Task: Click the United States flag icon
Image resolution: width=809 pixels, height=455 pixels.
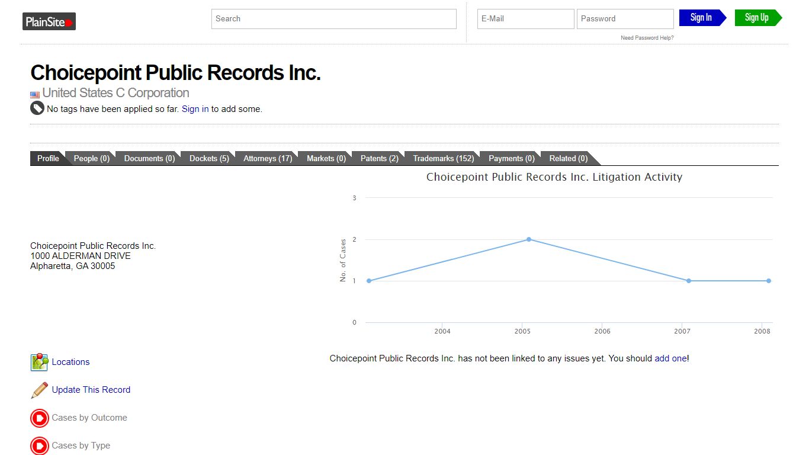Action: coord(35,94)
